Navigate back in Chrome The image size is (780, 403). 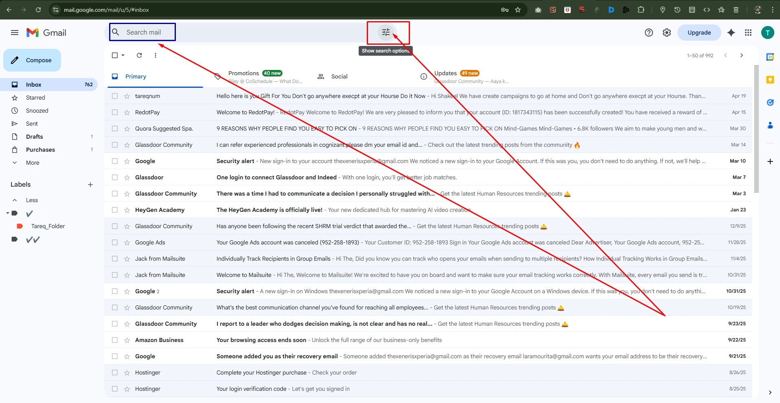9,10
